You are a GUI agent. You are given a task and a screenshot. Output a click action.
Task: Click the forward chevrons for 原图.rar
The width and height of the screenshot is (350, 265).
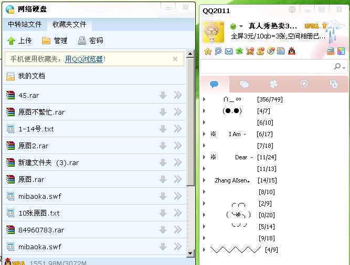pyautogui.click(x=178, y=179)
